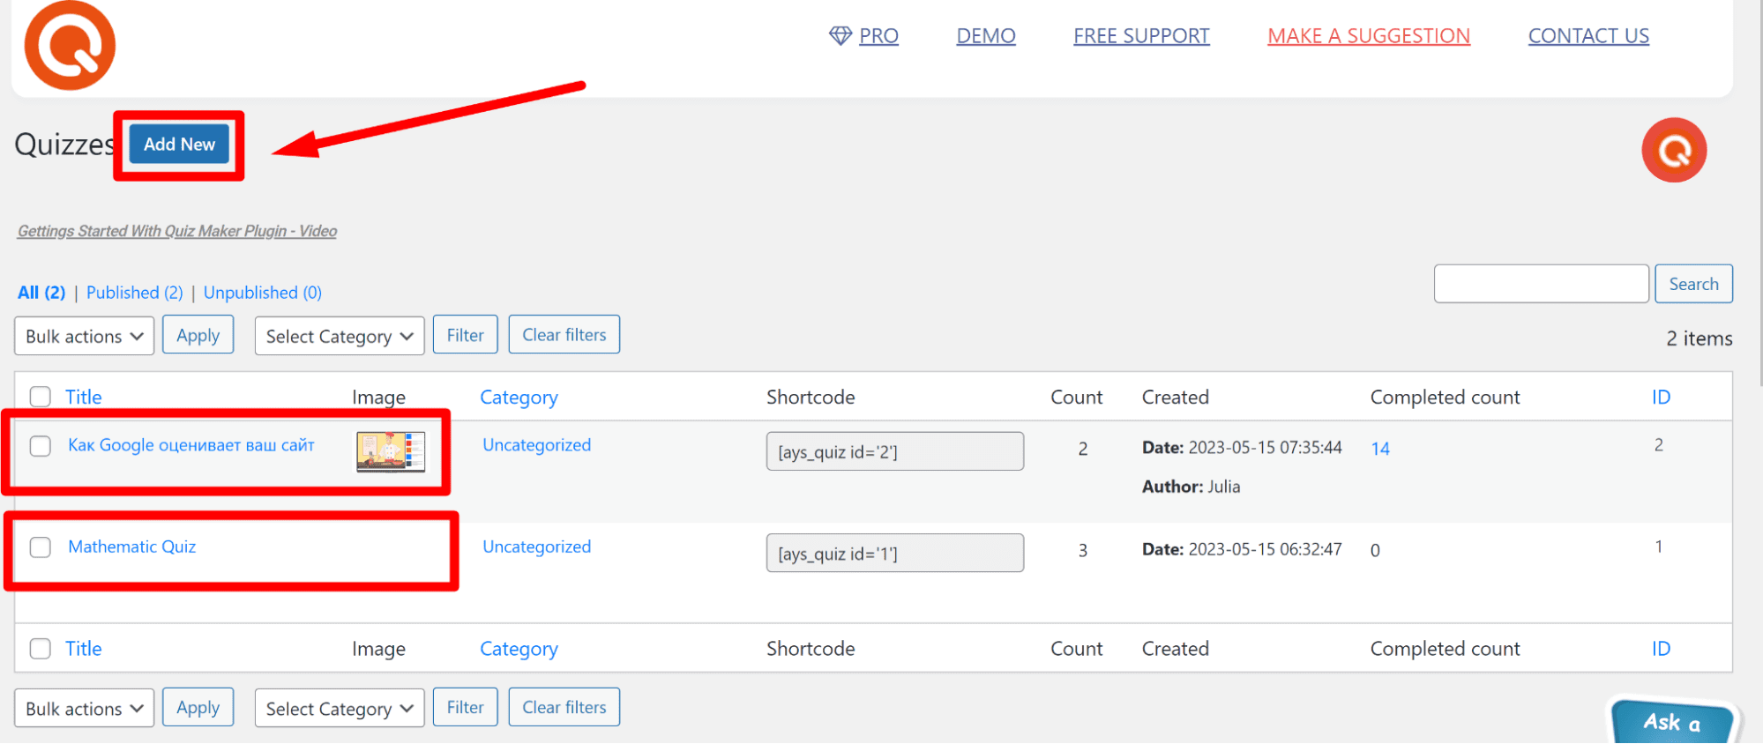Image resolution: width=1763 pixels, height=744 pixels.
Task: Click the top Clear filters button
Action: 564,335
